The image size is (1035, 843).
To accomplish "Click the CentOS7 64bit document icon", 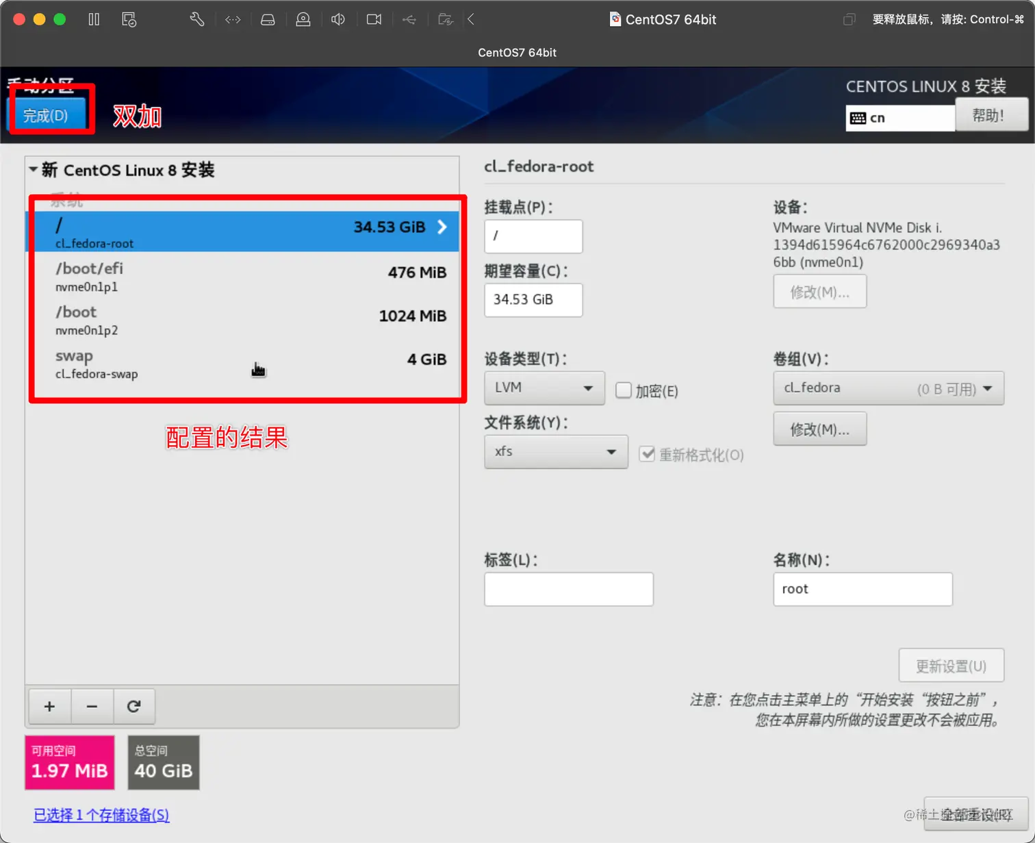I will pyautogui.click(x=615, y=19).
